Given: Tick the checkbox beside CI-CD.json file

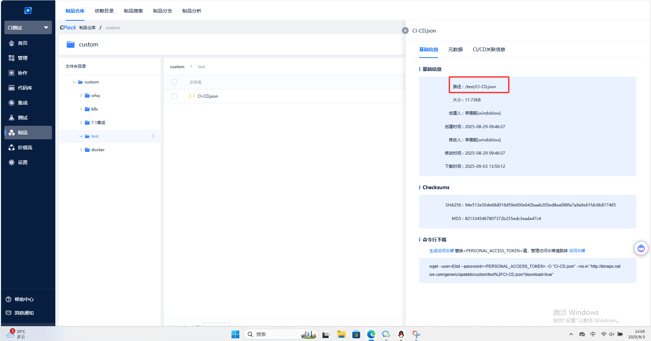Looking at the screenshot, I should point(174,96).
